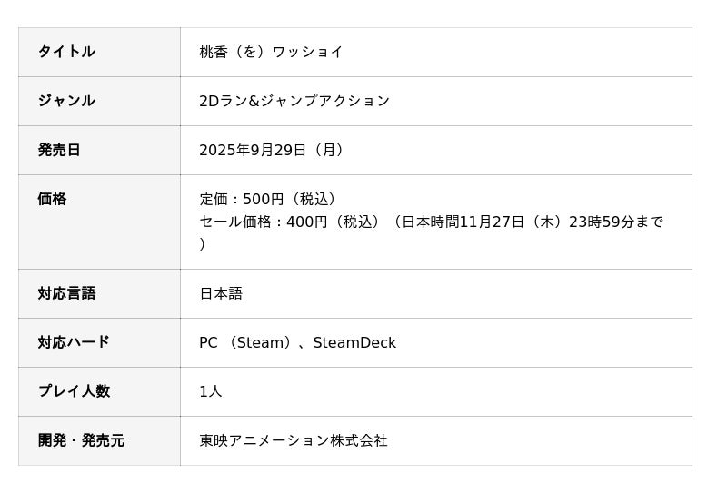727x493 pixels.
Task: Click the タイトル header cell
Action: pyautogui.click(x=66, y=52)
